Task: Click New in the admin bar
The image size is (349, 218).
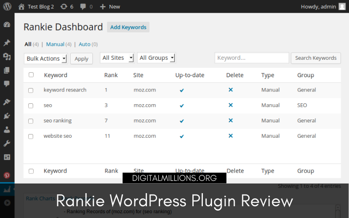Action: tap(114, 7)
